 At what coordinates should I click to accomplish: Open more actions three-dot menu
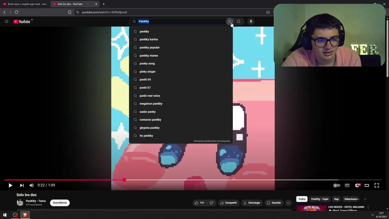(288, 203)
